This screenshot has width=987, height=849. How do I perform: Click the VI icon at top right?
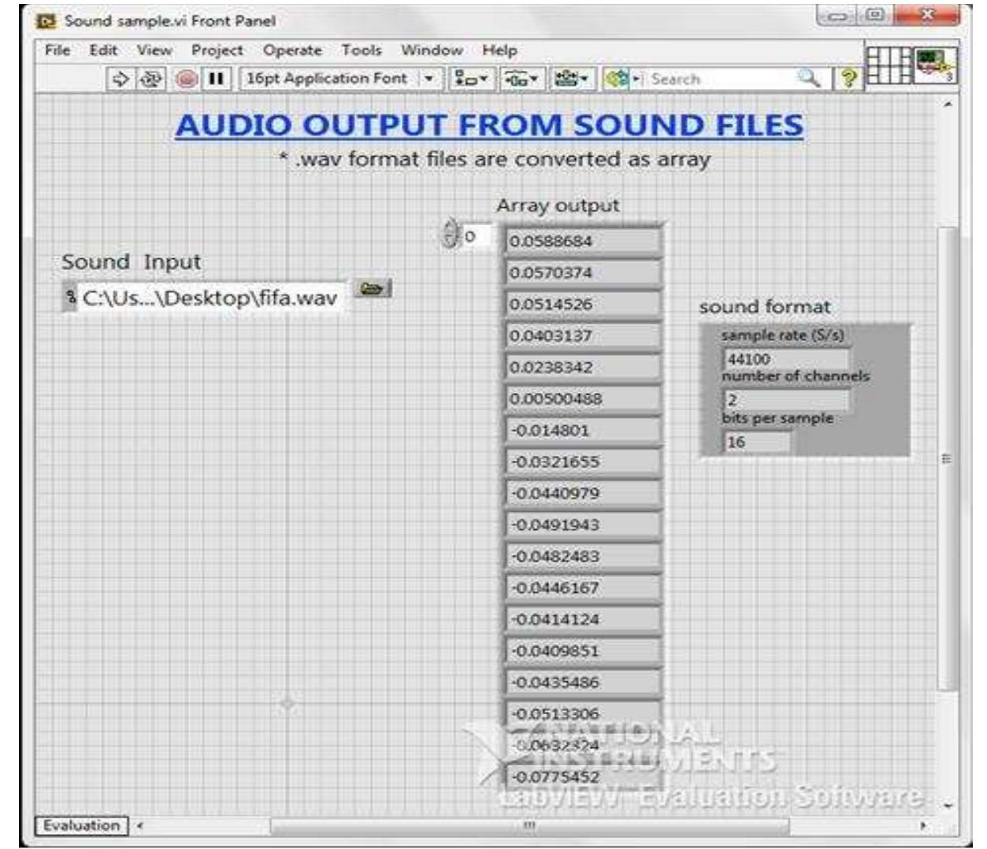[x=936, y=65]
